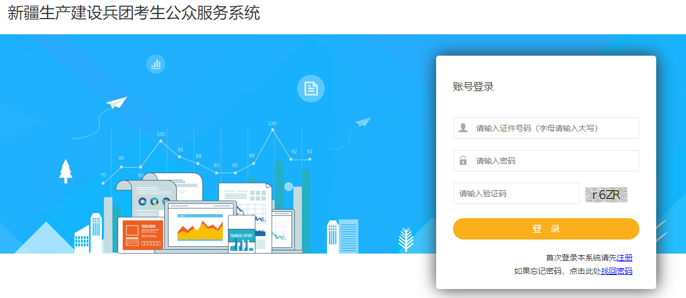Click the small paper plane near 120
This screenshot has height=298, width=686.
tap(363, 122)
